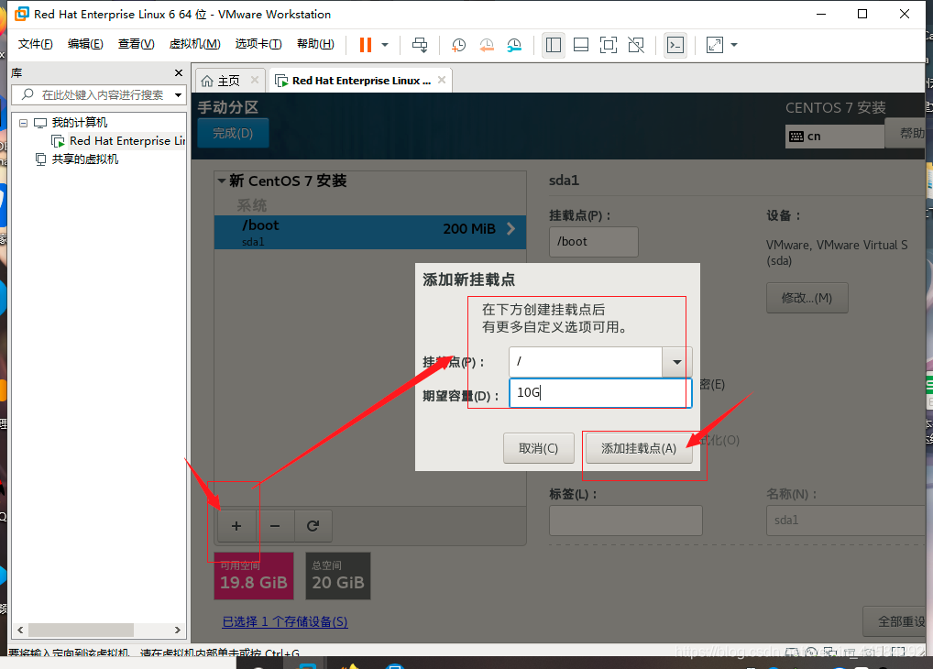
Task: Enter full screen mode icon
Action: [x=609, y=45]
